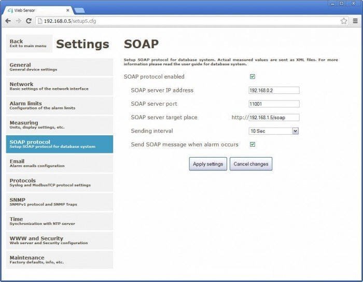Toggle the SOAP protocol enabled checkbox
Image resolution: width=363 pixels, height=282 pixels.
[253, 77]
